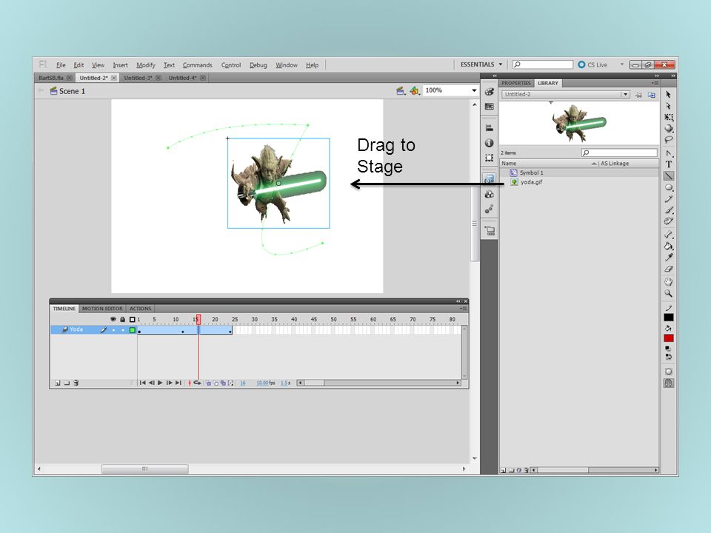The height and width of the screenshot is (533, 711).
Task: Open the Transform panel icon
Action: tap(489, 158)
